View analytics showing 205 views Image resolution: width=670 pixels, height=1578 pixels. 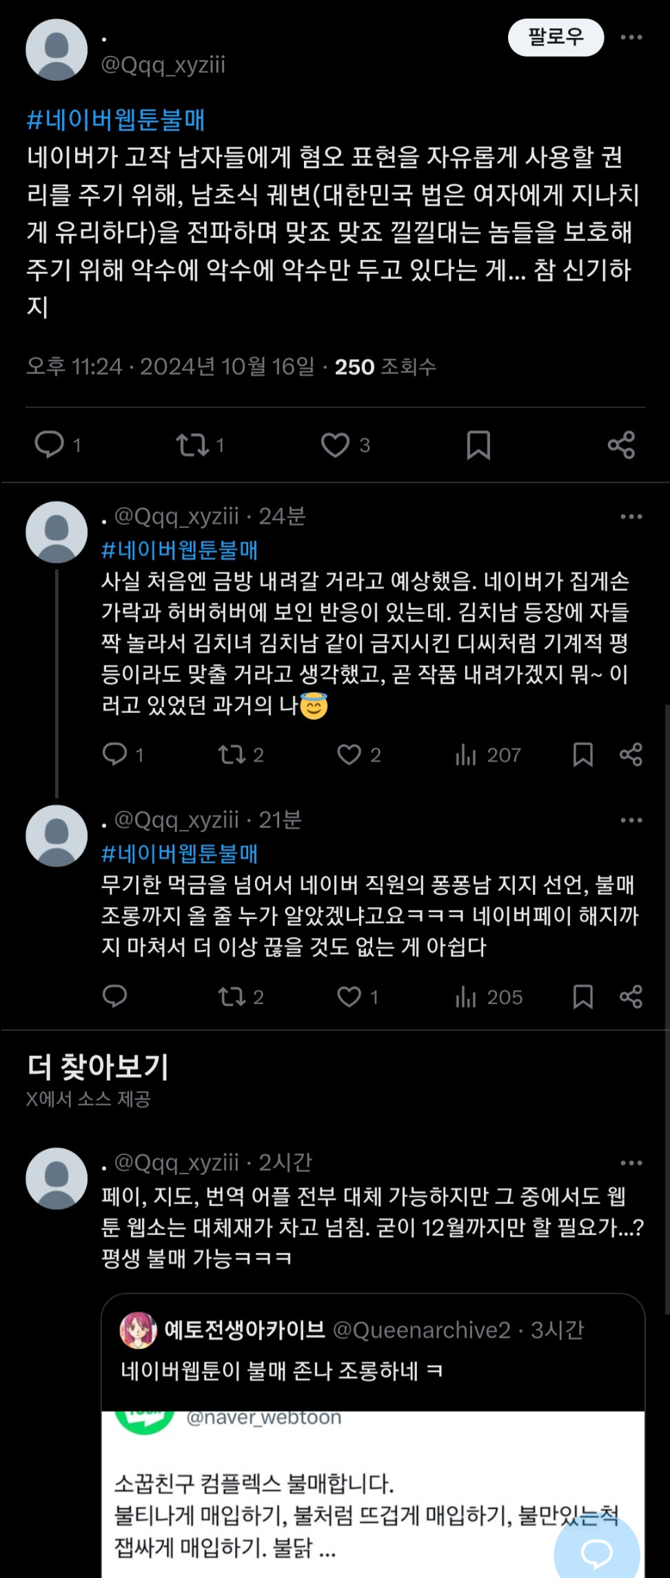[488, 997]
